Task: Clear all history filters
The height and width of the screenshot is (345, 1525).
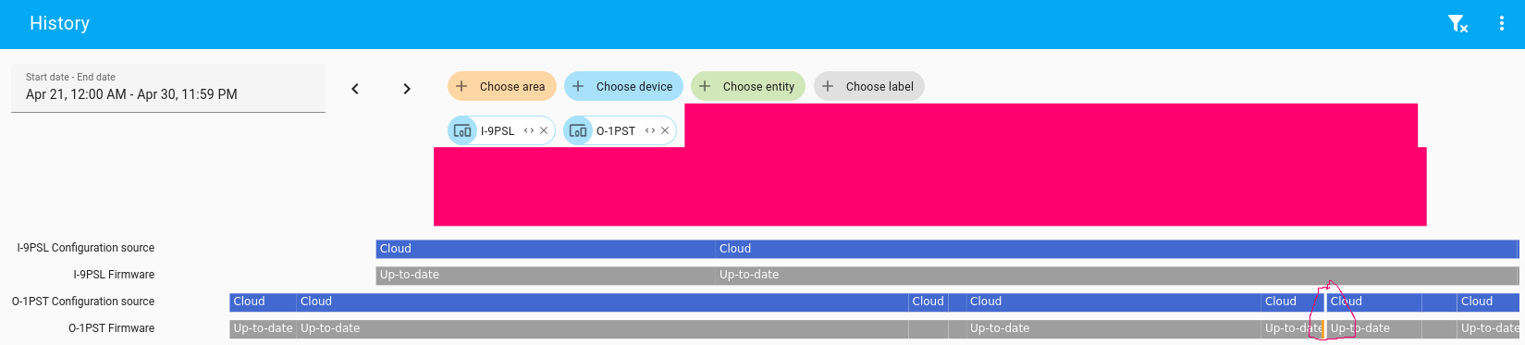Action: tap(1458, 24)
